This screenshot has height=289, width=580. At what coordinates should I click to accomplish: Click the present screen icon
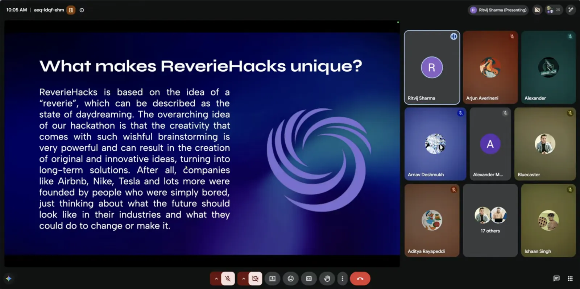click(x=273, y=278)
